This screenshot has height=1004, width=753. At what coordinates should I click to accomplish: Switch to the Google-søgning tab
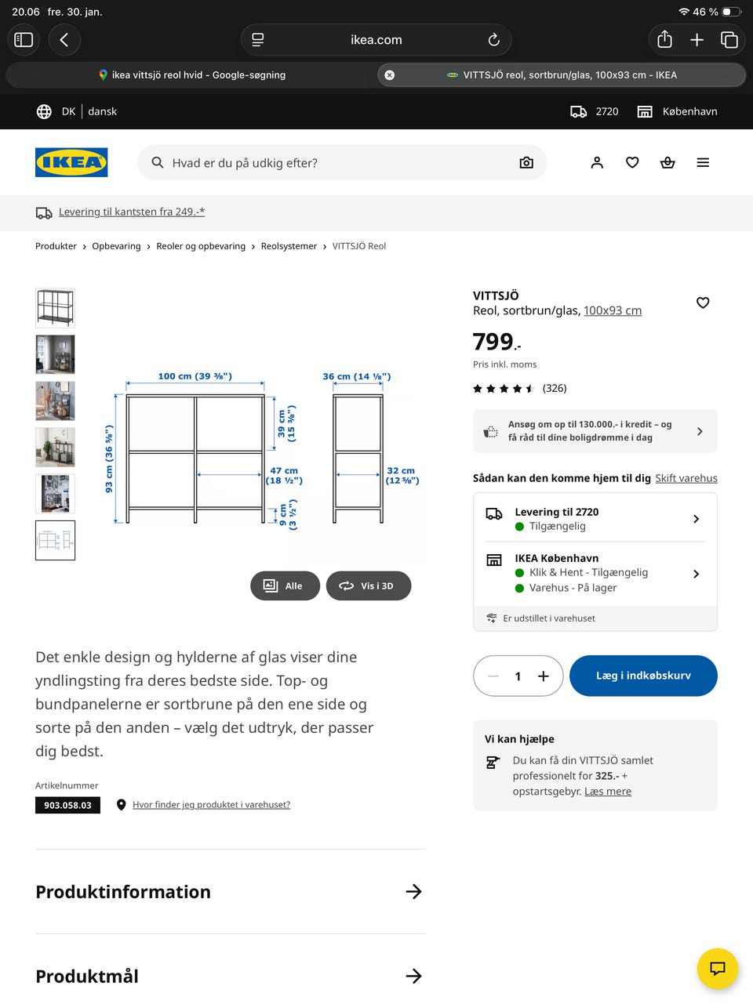click(191, 75)
